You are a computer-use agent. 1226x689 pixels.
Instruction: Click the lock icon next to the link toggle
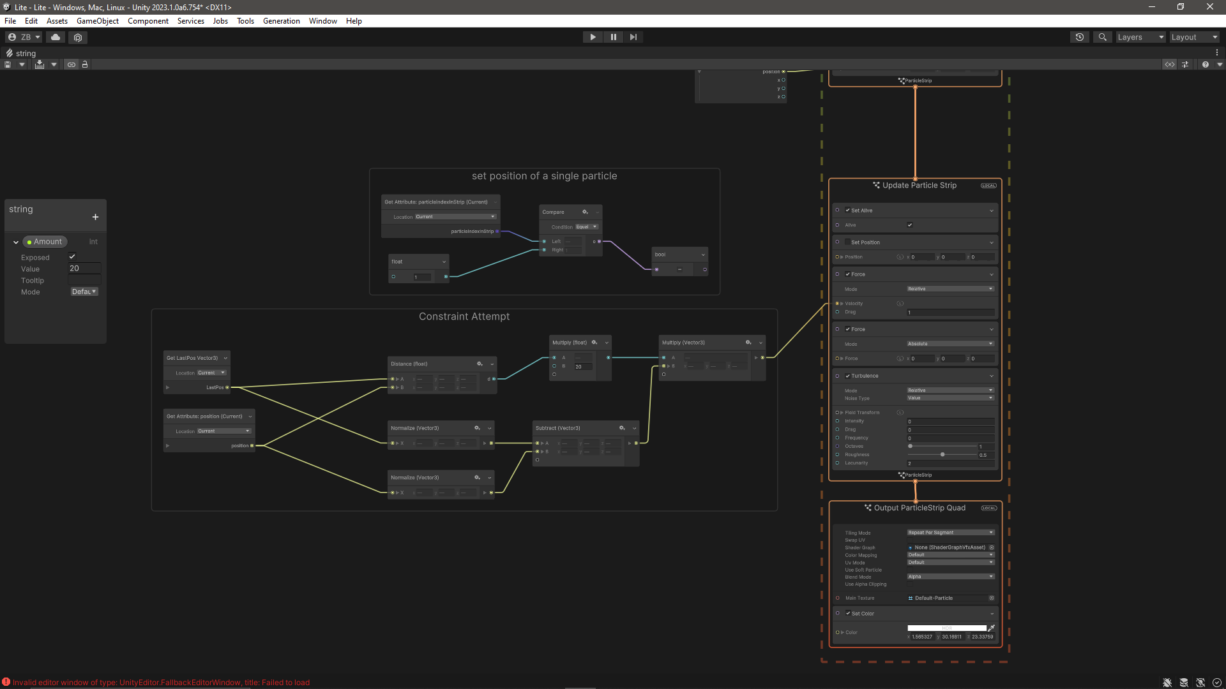pos(85,64)
